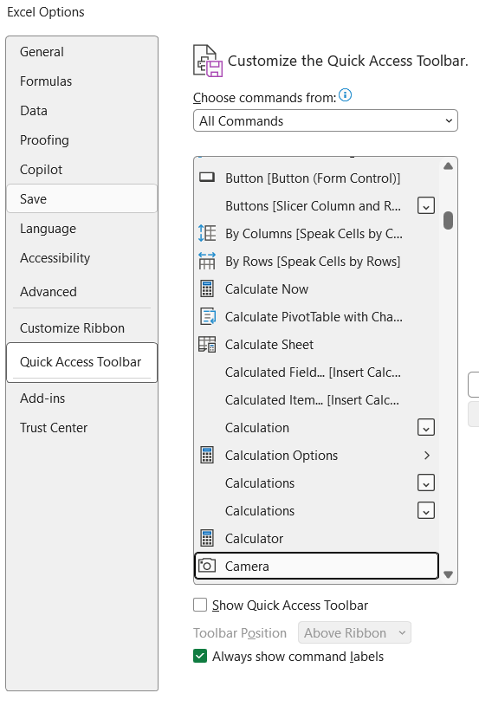Open the Toolbar Position Above Ribbon dropdown
Viewport: 479px width, 719px height.
pyautogui.click(x=354, y=632)
